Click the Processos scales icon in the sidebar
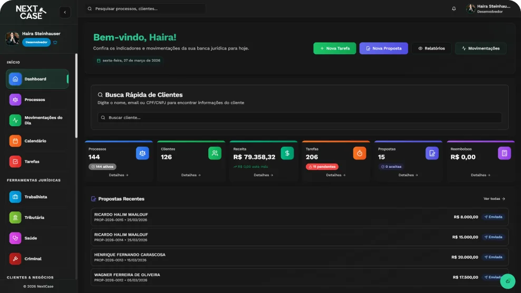 click(x=15, y=99)
